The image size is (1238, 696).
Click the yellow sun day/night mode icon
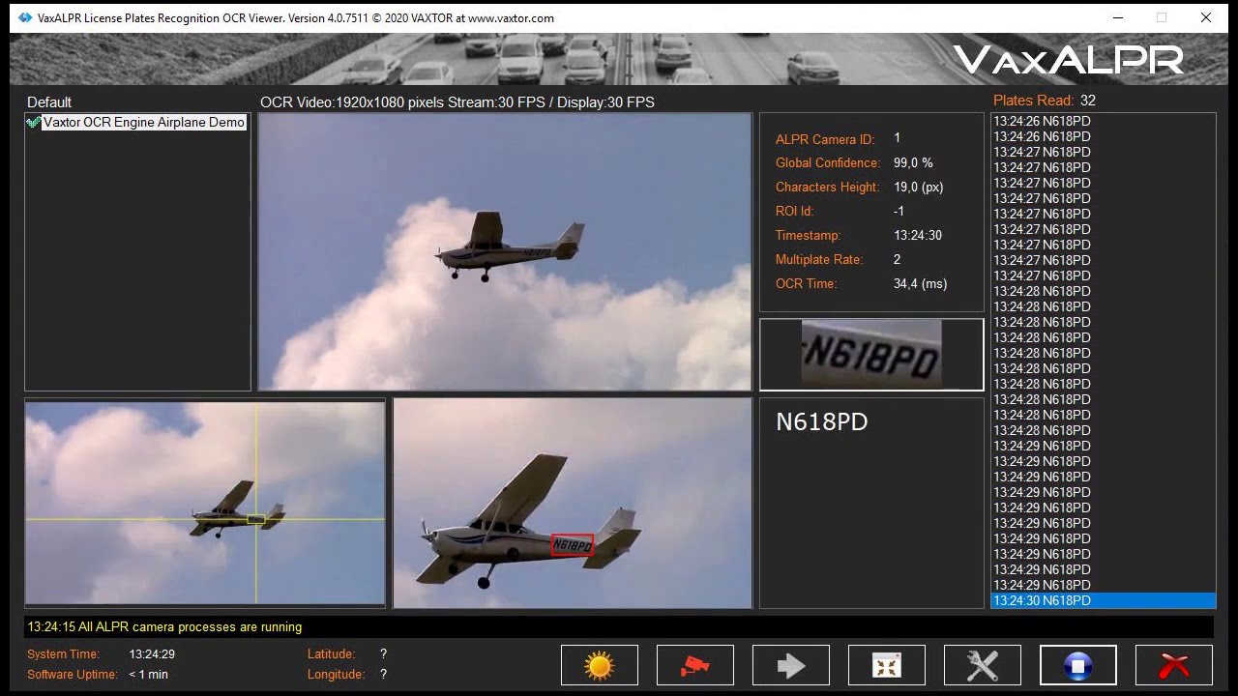[x=600, y=665]
